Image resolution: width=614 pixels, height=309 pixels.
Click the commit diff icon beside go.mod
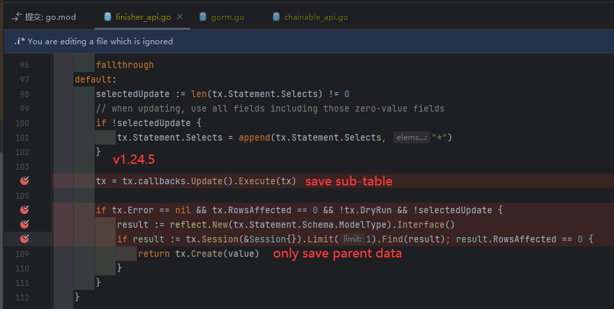pos(17,17)
